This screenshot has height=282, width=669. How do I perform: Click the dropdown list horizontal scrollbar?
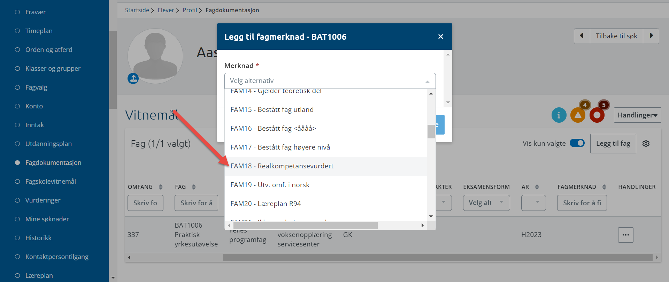(326, 226)
